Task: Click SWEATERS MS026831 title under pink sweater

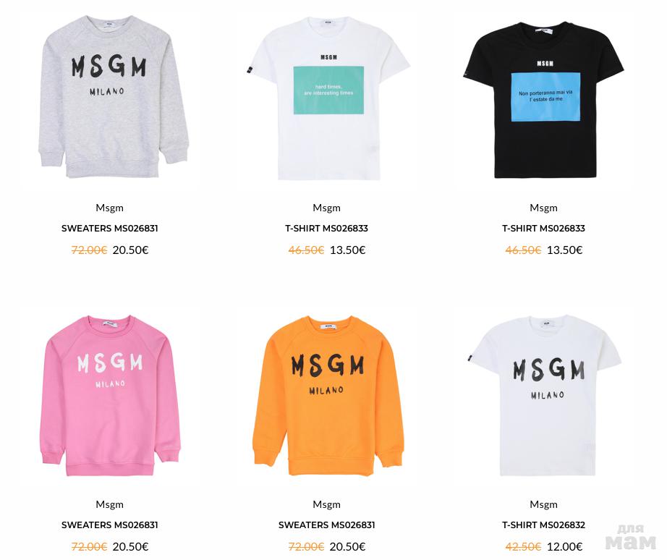Action: [x=110, y=525]
